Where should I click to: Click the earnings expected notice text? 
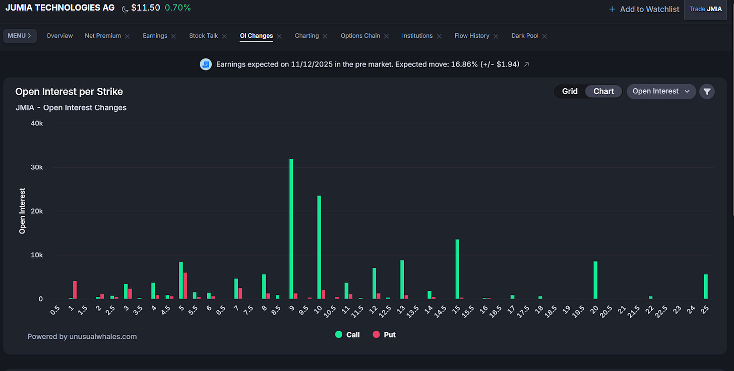click(368, 65)
